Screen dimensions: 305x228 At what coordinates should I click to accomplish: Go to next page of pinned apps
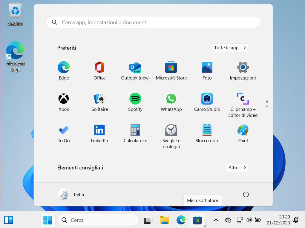click(267, 106)
